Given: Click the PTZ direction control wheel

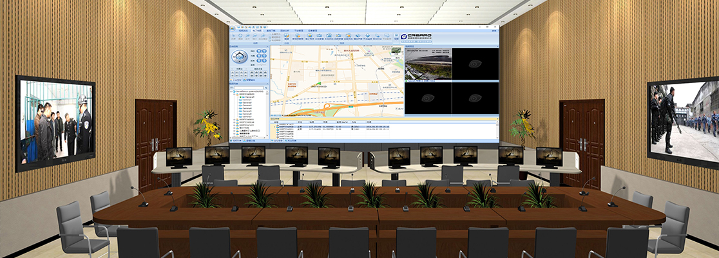Looking at the screenshot, I should point(239,55).
